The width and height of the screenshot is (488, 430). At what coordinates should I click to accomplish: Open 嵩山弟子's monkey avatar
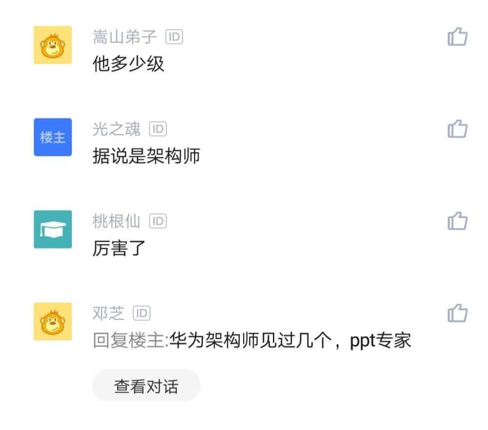pos(53,45)
